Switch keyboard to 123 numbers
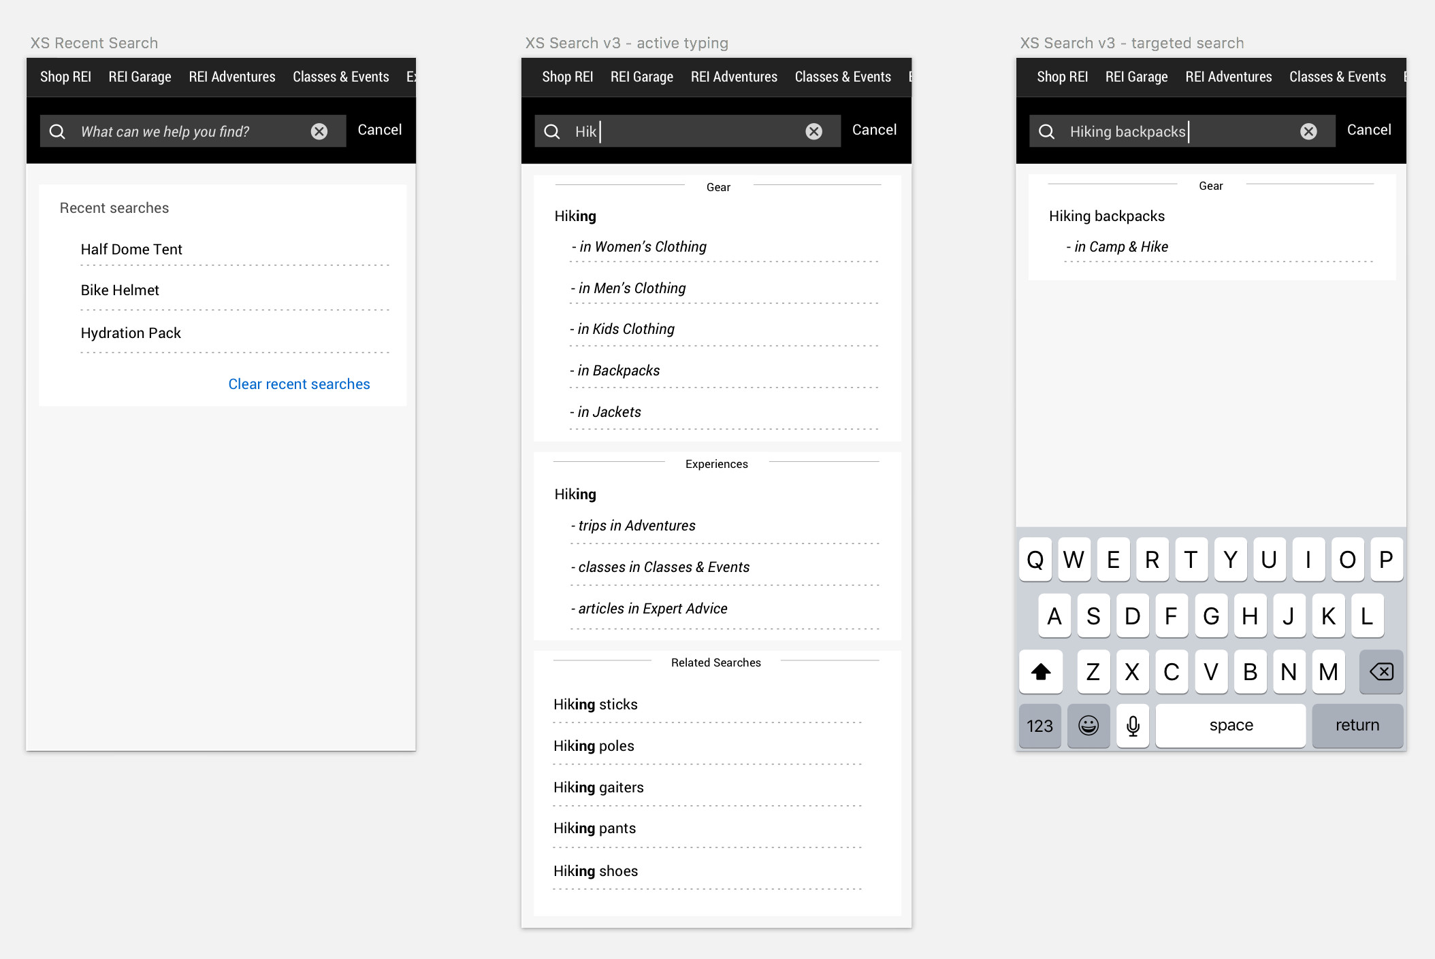 (1039, 726)
